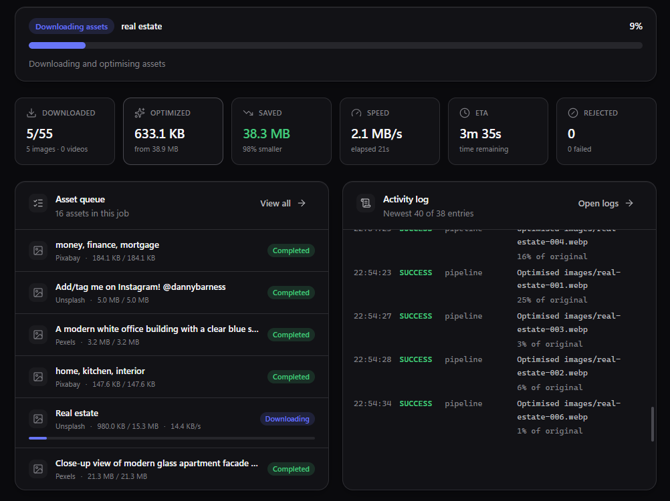Click the slashed-circle icon in Rejected card
Viewport: 670px width, 501px height.
coord(573,113)
